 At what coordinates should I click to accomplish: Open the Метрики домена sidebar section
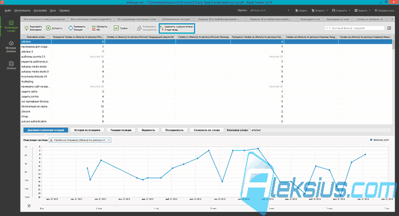coord(11,47)
